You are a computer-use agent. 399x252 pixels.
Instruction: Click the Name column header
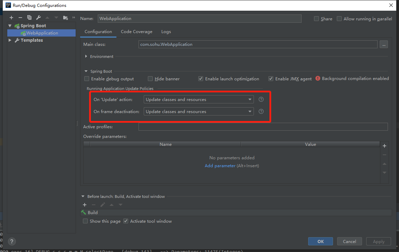tap(165, 144)
